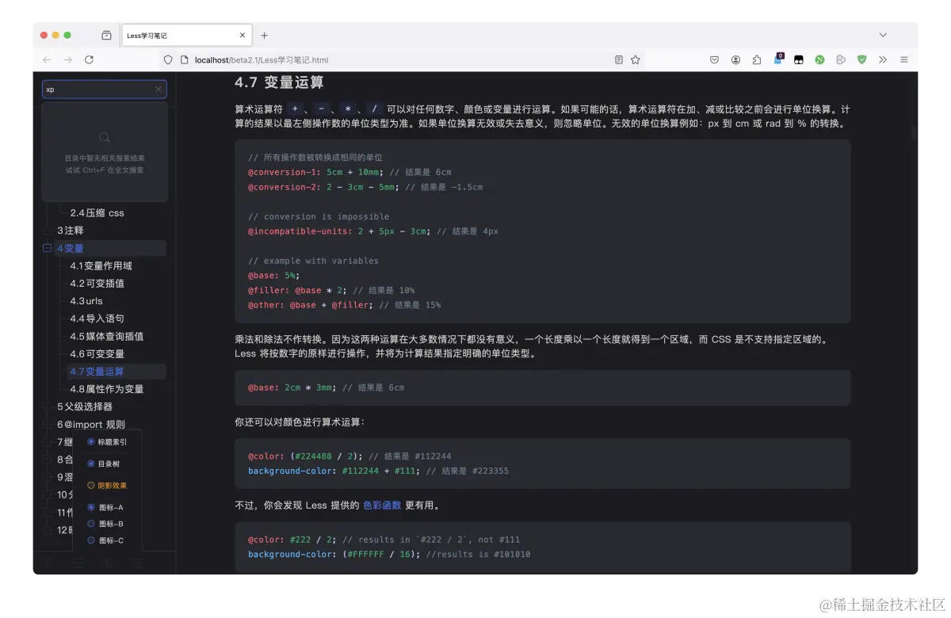This screenshot has width=951, height=618.
Task: Collapse the 4变量 tree node
Action: [47, 247]
